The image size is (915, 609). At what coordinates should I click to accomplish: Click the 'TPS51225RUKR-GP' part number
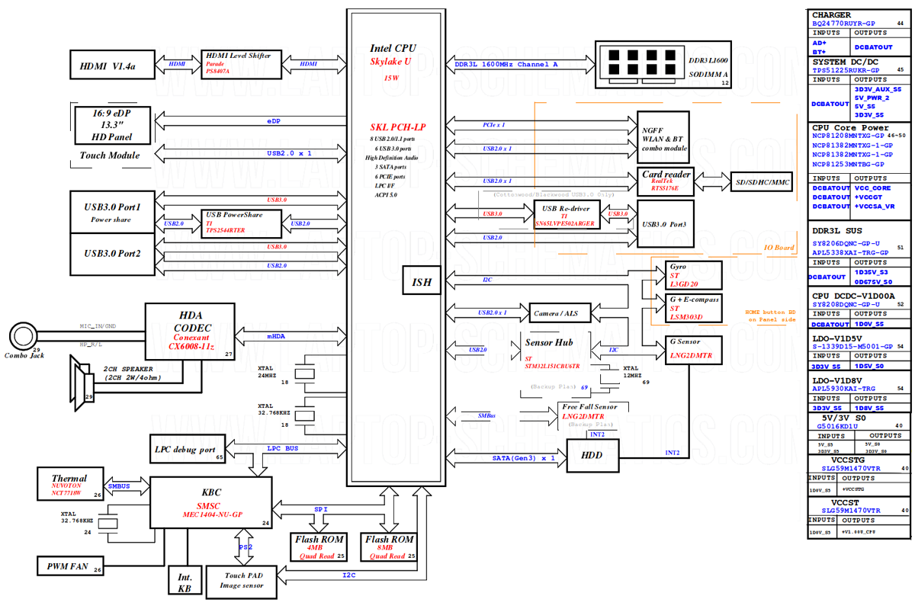[x=846, y=71]
